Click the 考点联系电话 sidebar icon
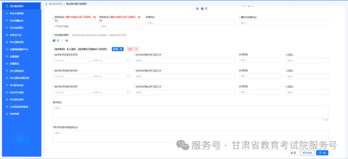The width and height of the screenshot is (348, 159). pos(7,85)
